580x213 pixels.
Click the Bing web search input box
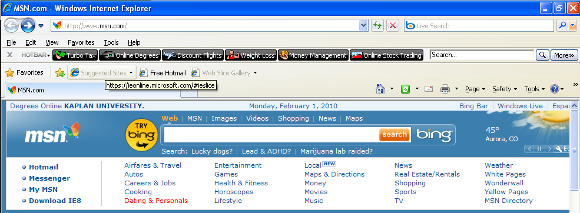point(271,135)
